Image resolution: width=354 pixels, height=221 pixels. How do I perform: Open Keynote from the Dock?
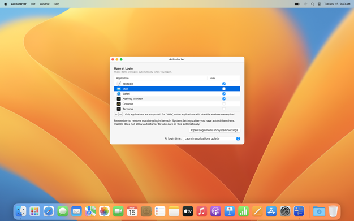(230, 211)
